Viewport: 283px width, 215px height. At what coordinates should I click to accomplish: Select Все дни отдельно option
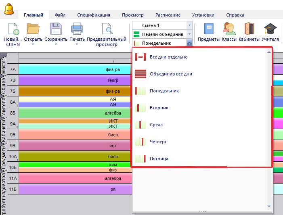click(168, 57)
